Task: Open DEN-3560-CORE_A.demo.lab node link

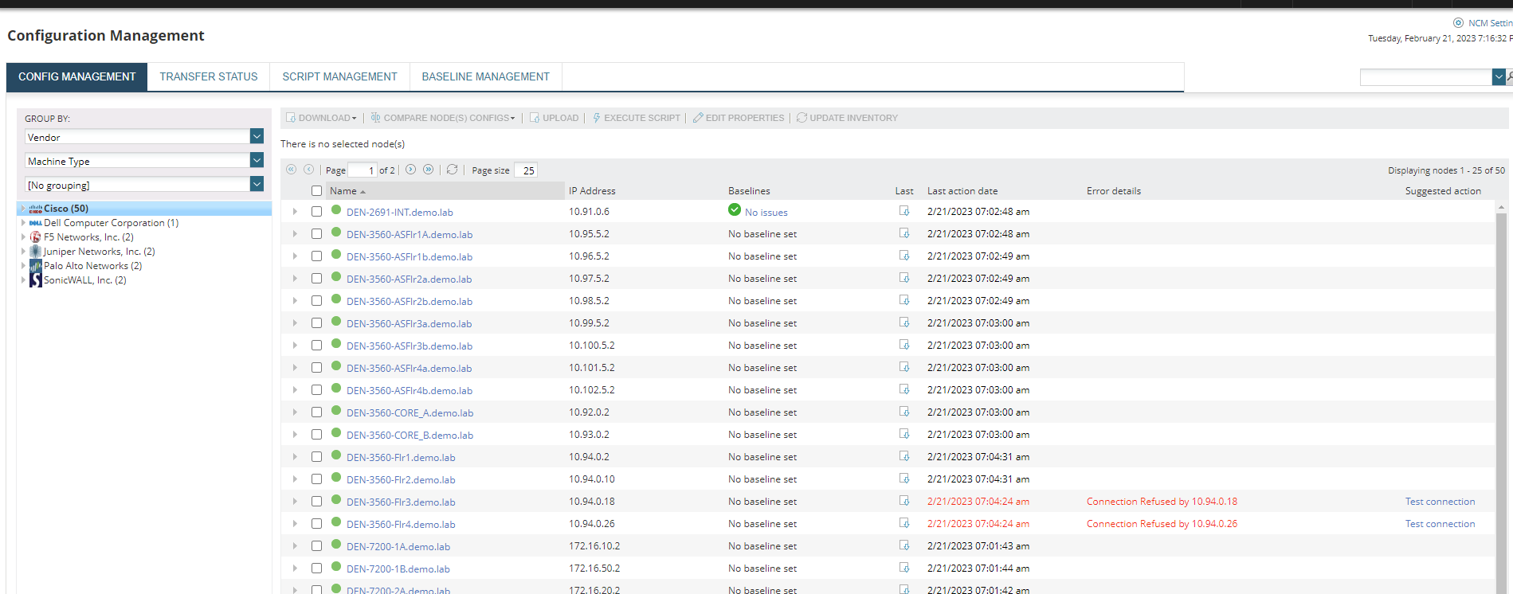Action: click(x=410, y=412)
